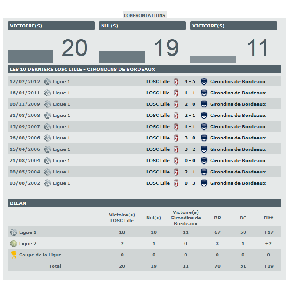Image resolution: width=290 pixels, height=282 pixels.
Task: Click the Total row in Bilan table
Action: tap(55, 266)
